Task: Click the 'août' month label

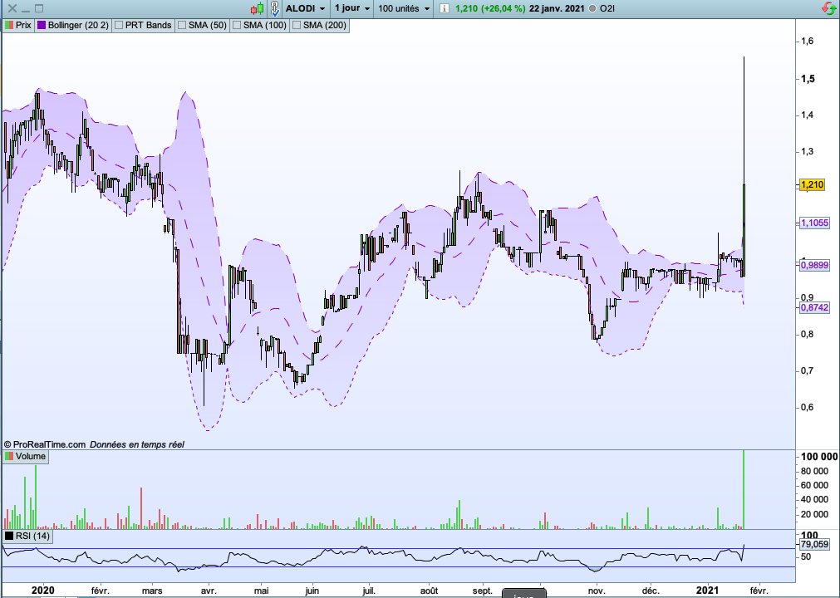Action: pos(429,591)
